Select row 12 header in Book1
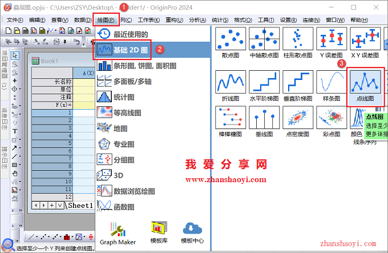This screenshot has width=388, height=253. point(52,197)
